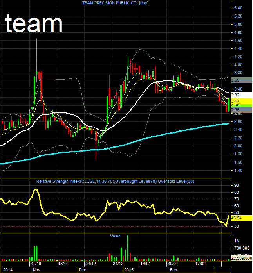Click the Nov month label on timeline
Screen dimensions: 253x273
36,270
